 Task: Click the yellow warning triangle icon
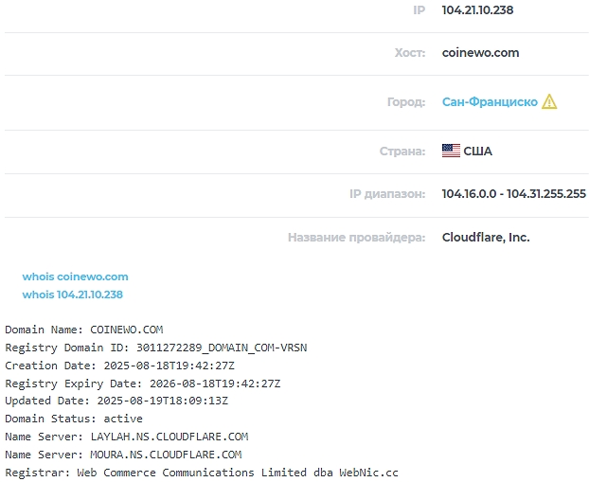[549, 102]
